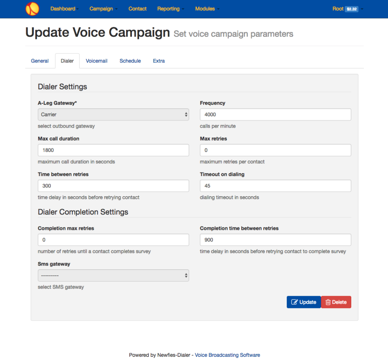The width and height of the screenshot is (388, 364).
Task: Click the Frequency input field
Action: [275, 114]
